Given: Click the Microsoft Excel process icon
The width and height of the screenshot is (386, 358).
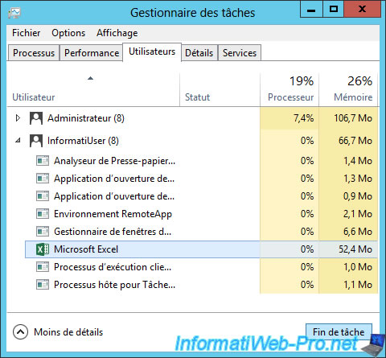Looking at the screenshot, I should click(43, 249).
